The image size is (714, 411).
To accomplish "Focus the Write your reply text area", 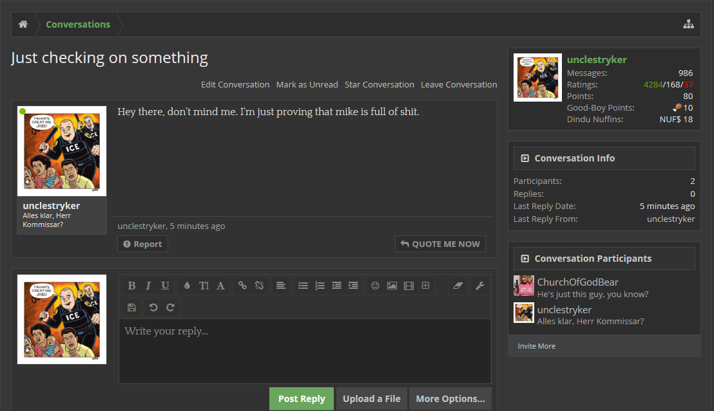I will (x=305, y=351).
